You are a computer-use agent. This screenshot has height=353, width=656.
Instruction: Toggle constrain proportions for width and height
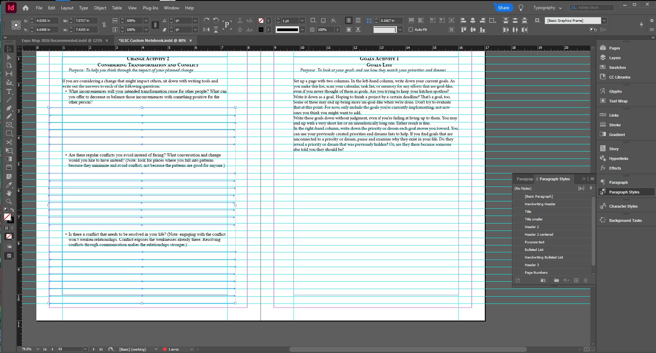[x=104, y=25]
